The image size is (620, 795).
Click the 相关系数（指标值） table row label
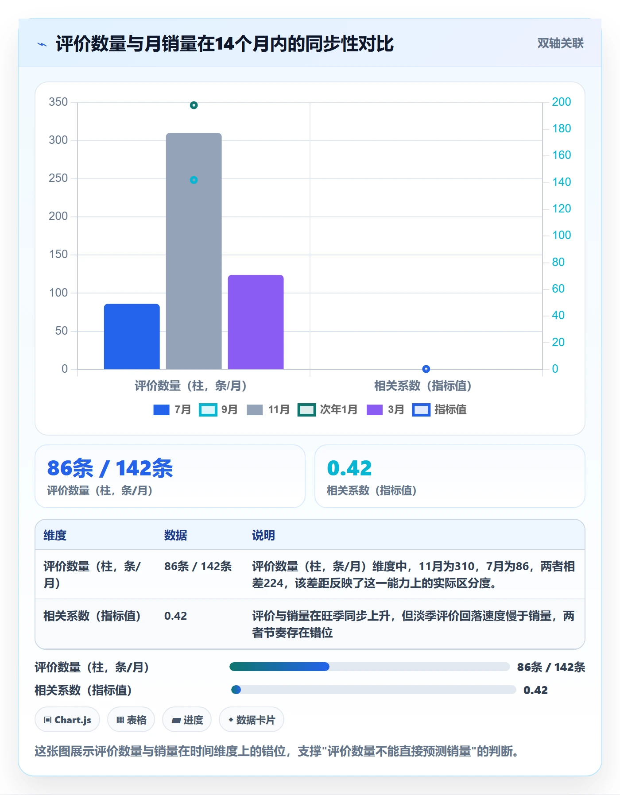coord(92,616)
